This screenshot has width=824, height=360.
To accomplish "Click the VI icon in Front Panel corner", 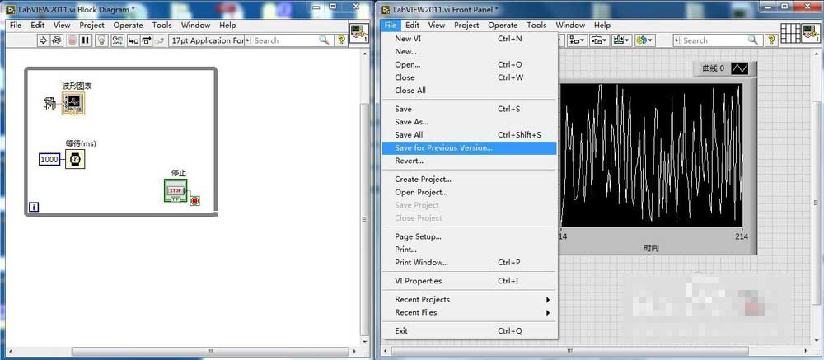I will pyautogui.click(x=811, y=33).
